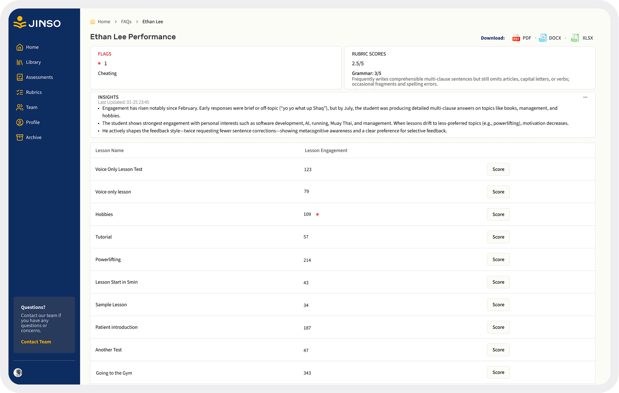Open Score for Powerlifting lesson
Screen dimensions: 619x393
[x=498, y=260]
